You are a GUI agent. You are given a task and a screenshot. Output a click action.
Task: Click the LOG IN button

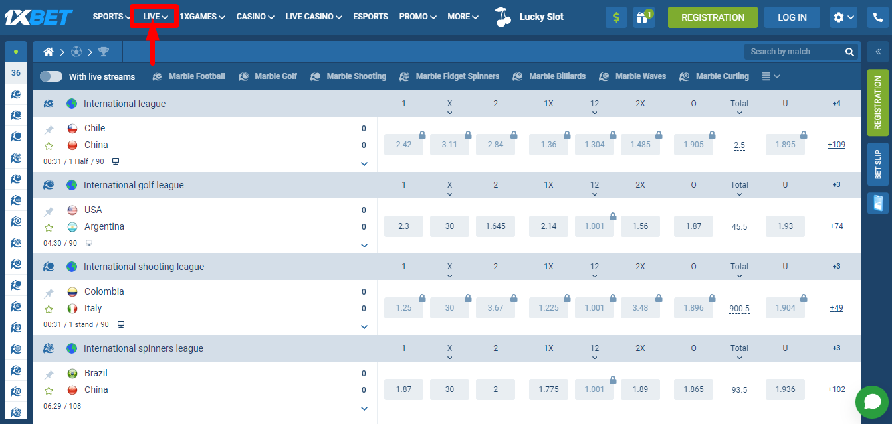[x=792, y=17]
